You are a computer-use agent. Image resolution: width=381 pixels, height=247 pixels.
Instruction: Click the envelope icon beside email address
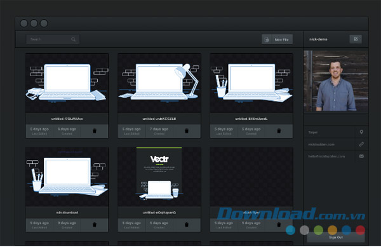[361, 156]
